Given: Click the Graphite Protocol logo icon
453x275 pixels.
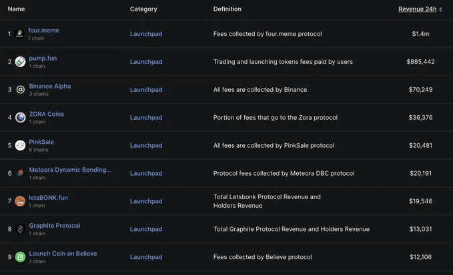Looking at the screenshot, I should pos(20,229).
